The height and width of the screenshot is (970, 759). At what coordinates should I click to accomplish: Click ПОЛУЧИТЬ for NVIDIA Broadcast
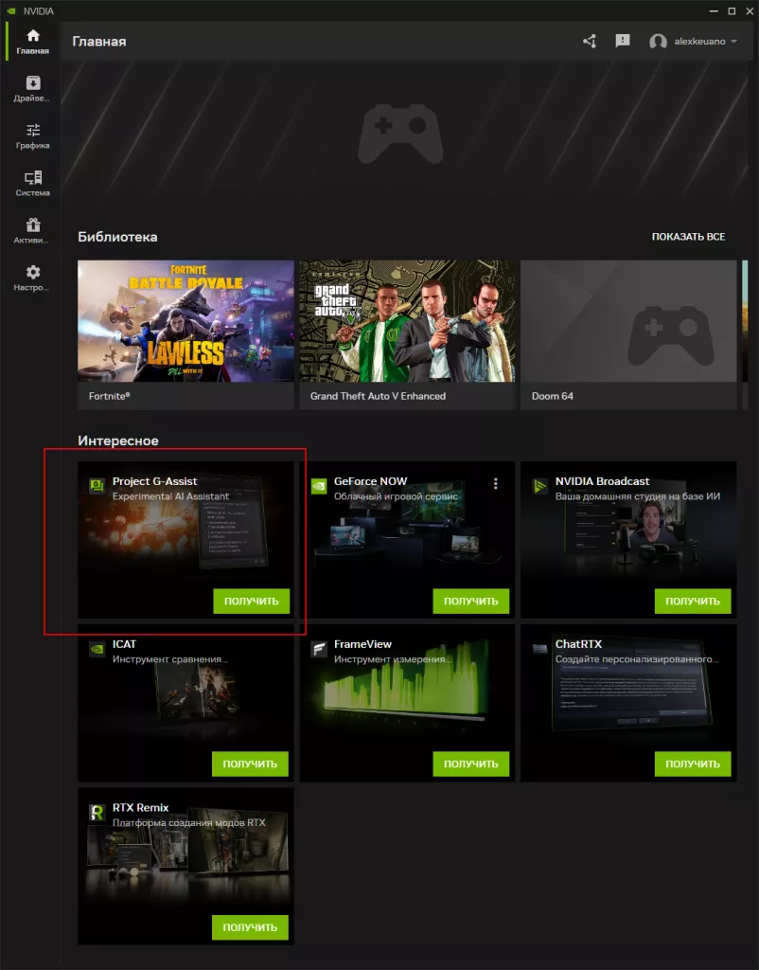coord(692,601)
